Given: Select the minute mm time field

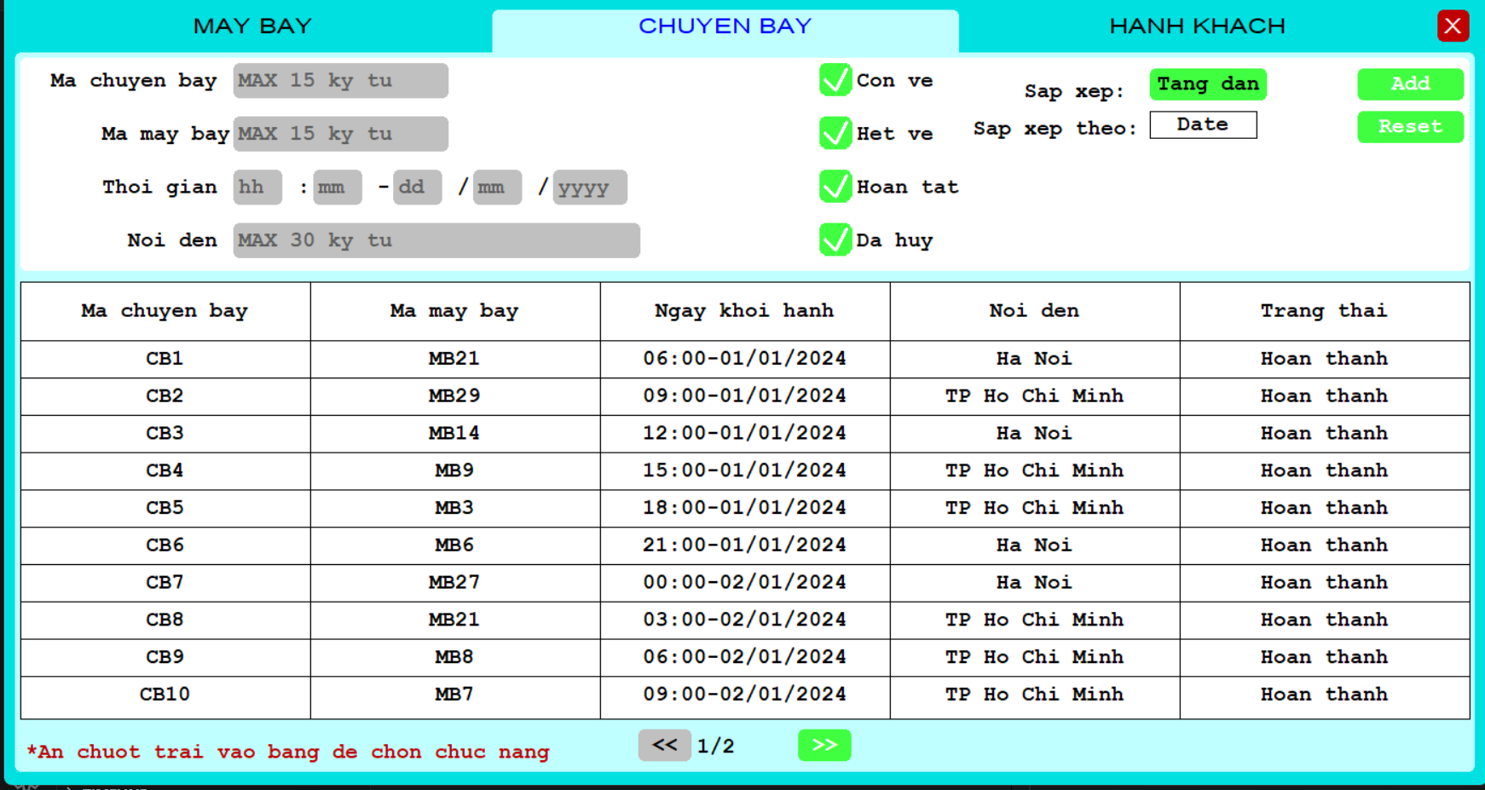Looking at the screenshot, I should tap(338, 187).
